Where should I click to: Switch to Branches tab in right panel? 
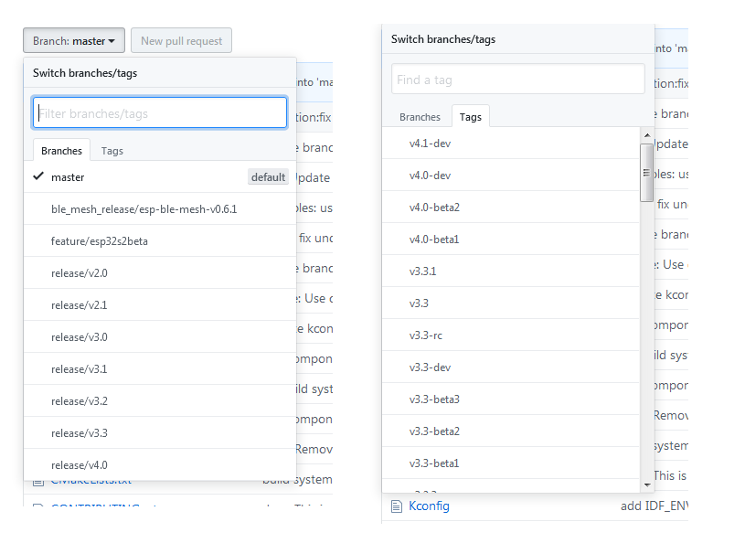point(420,117)
